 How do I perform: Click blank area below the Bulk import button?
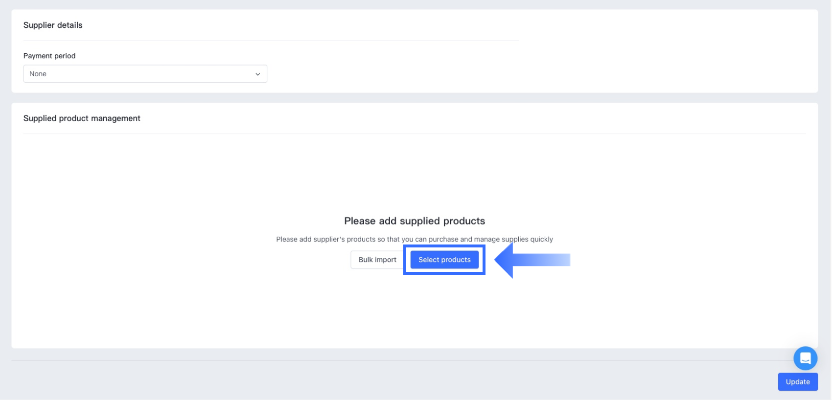tap(377, 303)
